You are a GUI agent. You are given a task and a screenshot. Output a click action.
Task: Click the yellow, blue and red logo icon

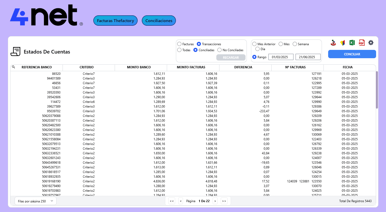(342, 43)
